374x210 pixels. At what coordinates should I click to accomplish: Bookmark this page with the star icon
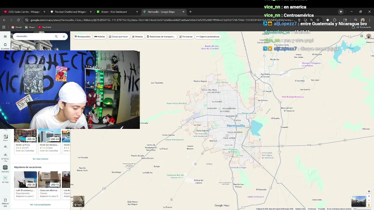point(318,20)
